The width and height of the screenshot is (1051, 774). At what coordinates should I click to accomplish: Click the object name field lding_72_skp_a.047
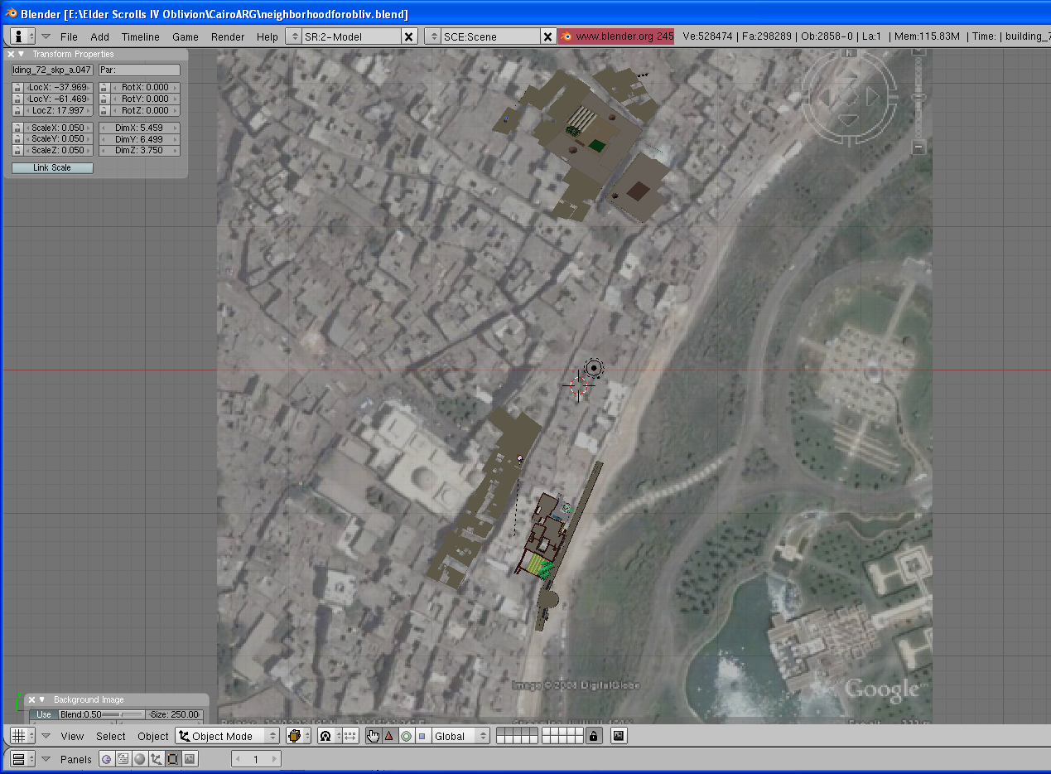coord(52,70)
